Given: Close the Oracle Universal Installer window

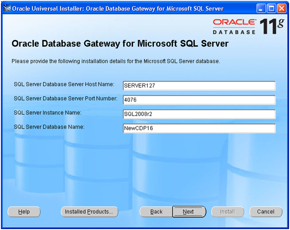Looking at the screenshot, I should [282, 8].
